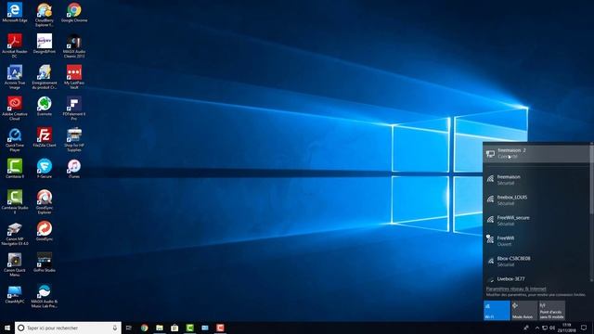Launch MAGIX Audio Cleanic shortcut
This screenshot has width=594, height=334.
74,45
